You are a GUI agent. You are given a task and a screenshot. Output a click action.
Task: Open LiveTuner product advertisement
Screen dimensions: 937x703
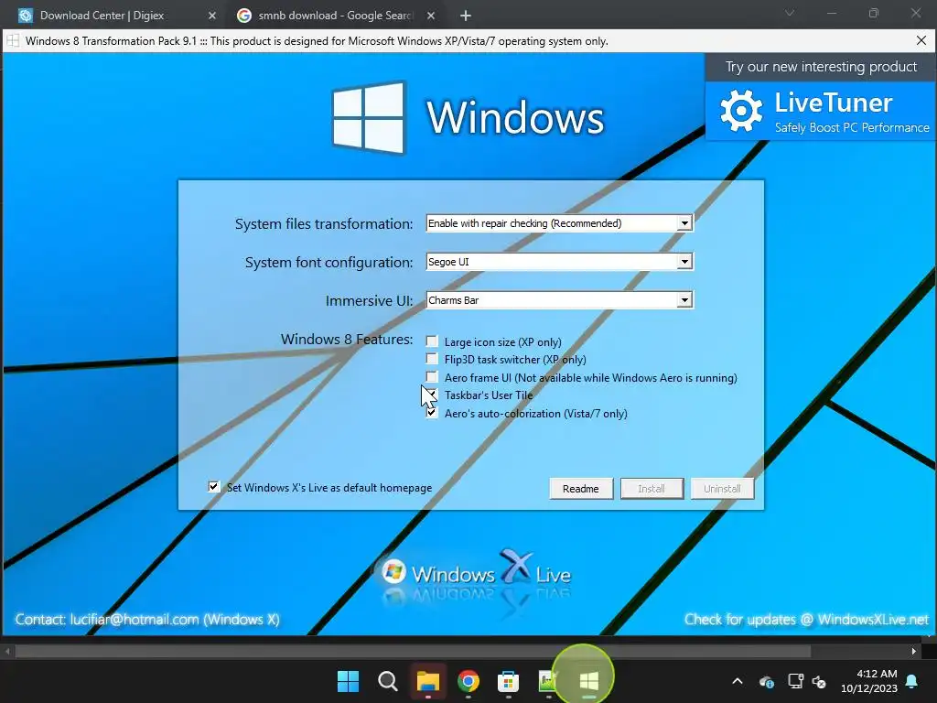click(820, 111)
